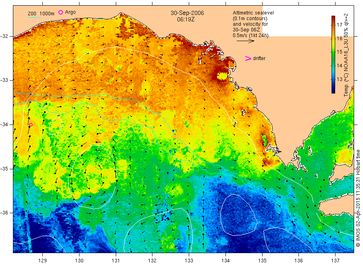Click the magenta drifter symbol in the legend
This screenshot has height=266, width=363.
[248, 58]
